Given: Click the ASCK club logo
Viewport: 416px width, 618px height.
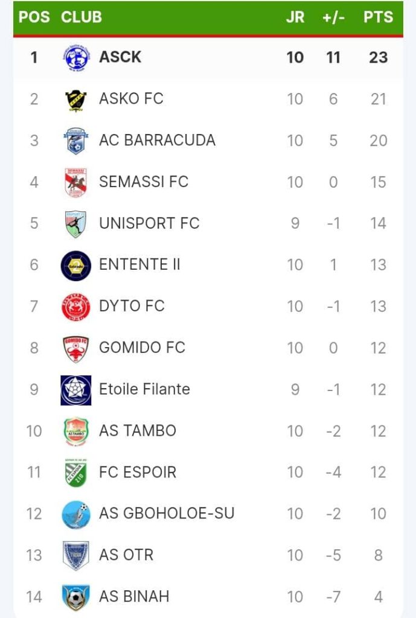Looking at the screenshot, I should [76, 58].
